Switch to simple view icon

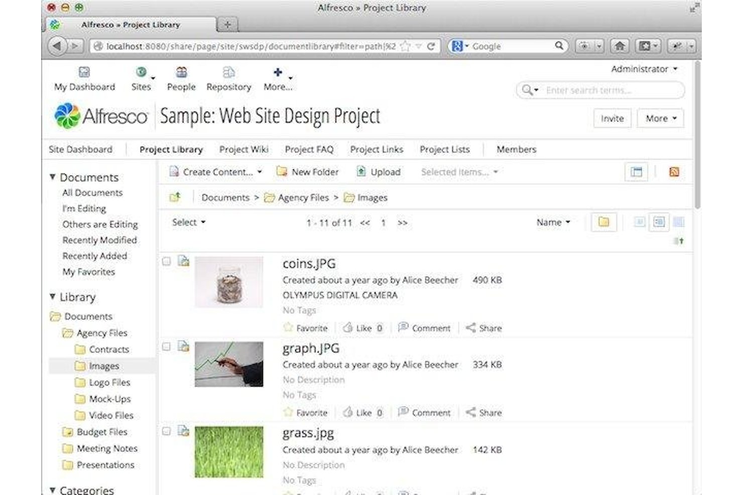(x=640, y=222)
